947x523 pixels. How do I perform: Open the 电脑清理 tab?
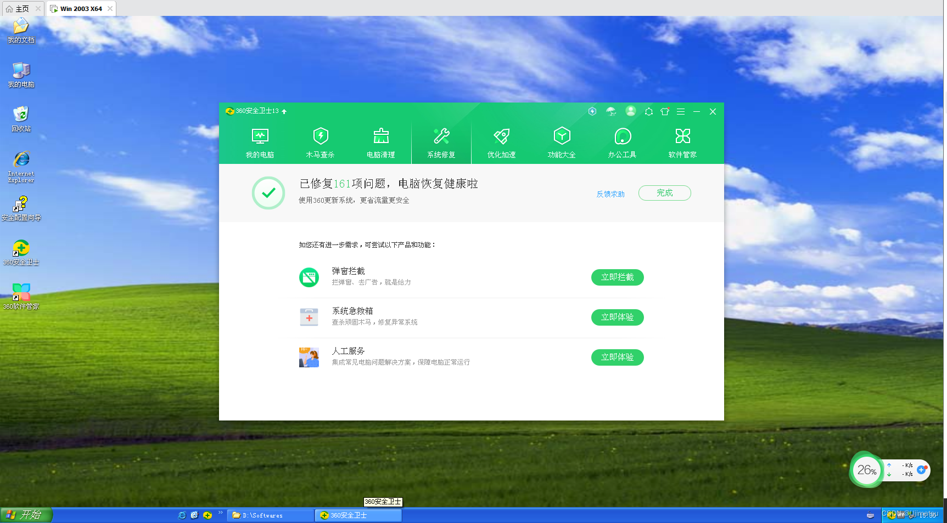point(381,143)
